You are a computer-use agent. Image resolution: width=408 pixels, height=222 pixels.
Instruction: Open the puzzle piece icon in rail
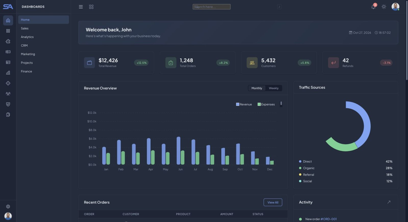tap(8, 41)
